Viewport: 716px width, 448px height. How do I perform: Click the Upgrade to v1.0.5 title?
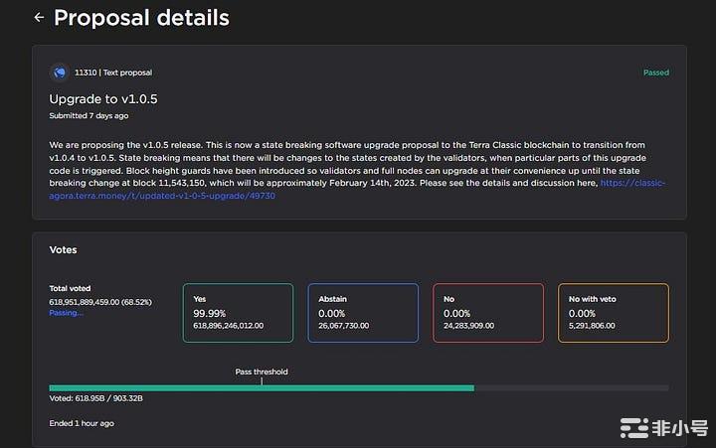point(103,99)
